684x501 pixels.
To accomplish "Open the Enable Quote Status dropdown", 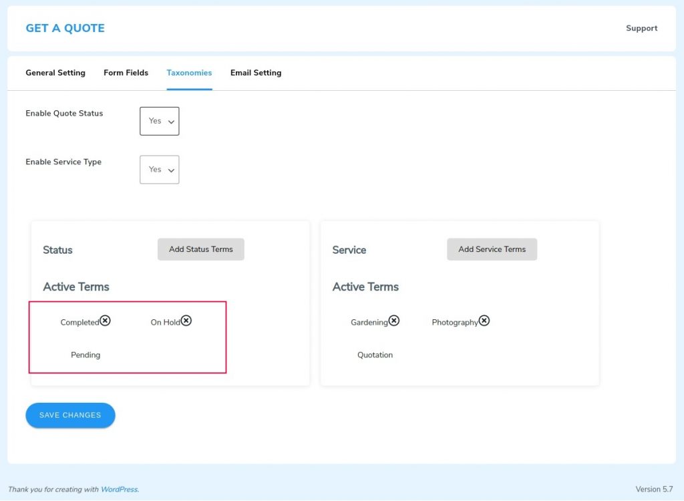I will [160, 121].
